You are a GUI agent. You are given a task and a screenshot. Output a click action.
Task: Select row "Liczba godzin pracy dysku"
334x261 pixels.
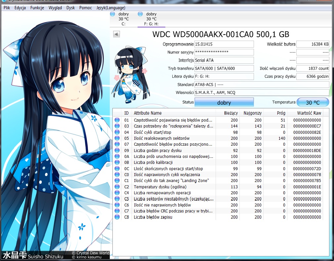218,150
